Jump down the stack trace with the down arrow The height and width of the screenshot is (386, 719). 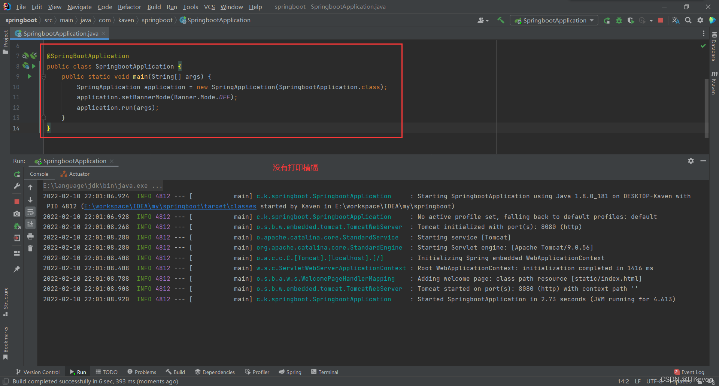pos(30,200)
